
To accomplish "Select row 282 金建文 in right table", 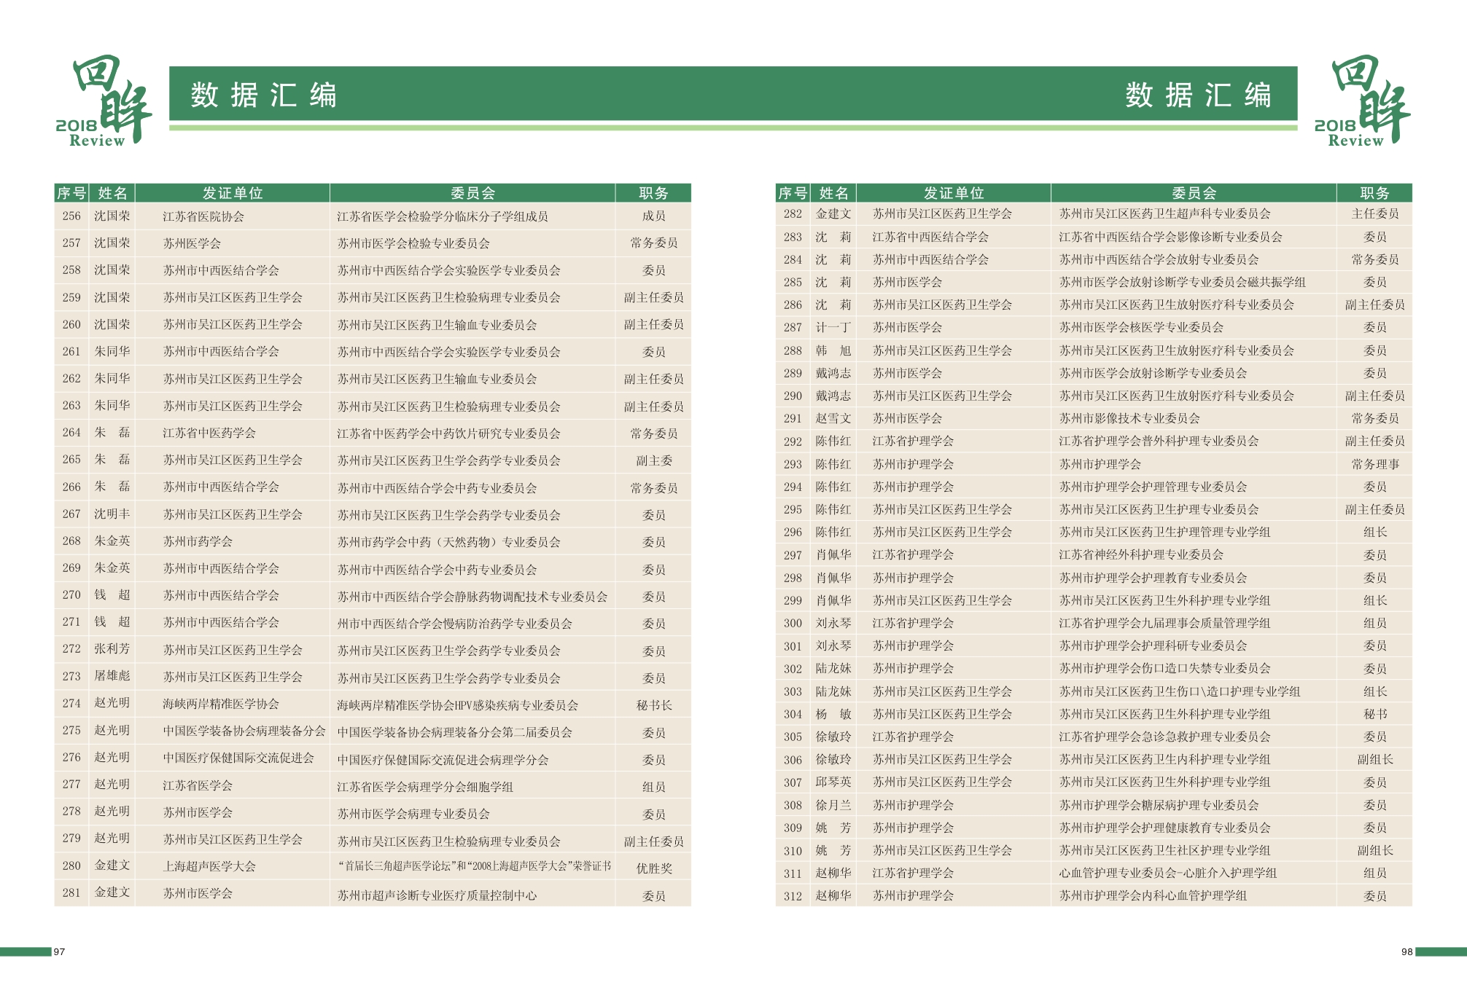I will (x=833, y=213).
